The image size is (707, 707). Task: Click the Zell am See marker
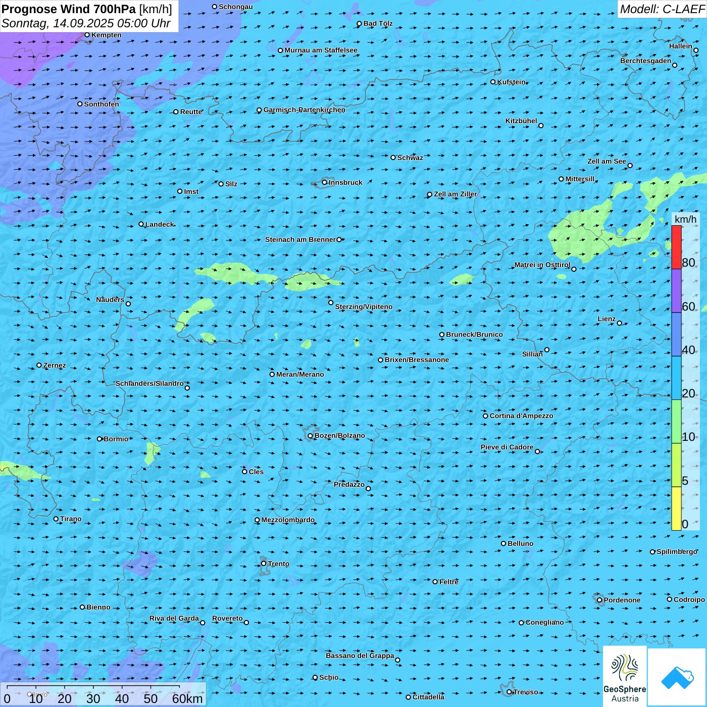[x=630, y=165]
